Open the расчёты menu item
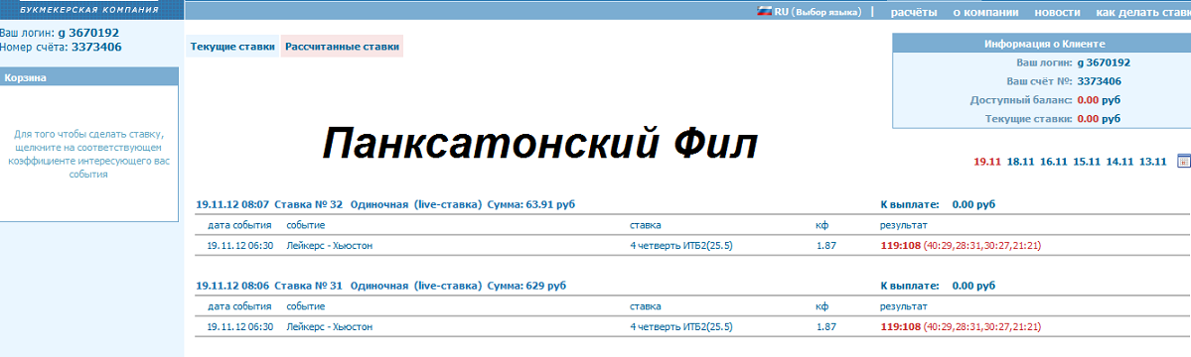Image resolution: width=1191 pixels, height=357 pixels. coord(914,12)
